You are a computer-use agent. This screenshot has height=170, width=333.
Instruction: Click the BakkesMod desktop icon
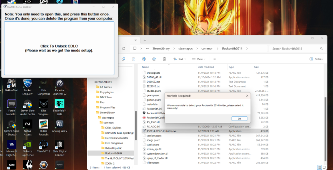tap(12, 86)
